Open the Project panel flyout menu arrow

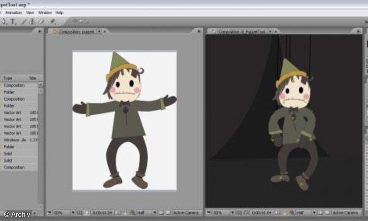point(40,31)
